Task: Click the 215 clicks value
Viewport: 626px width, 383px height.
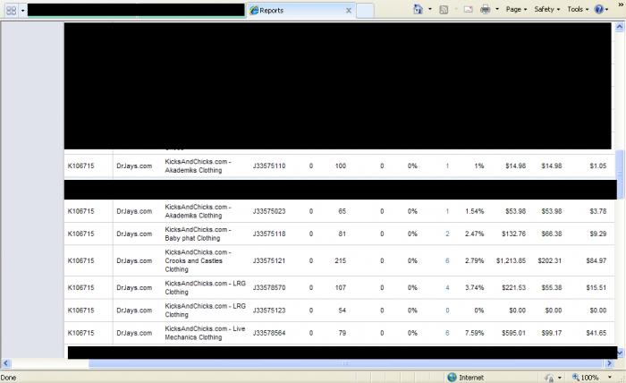Action: 340,260
